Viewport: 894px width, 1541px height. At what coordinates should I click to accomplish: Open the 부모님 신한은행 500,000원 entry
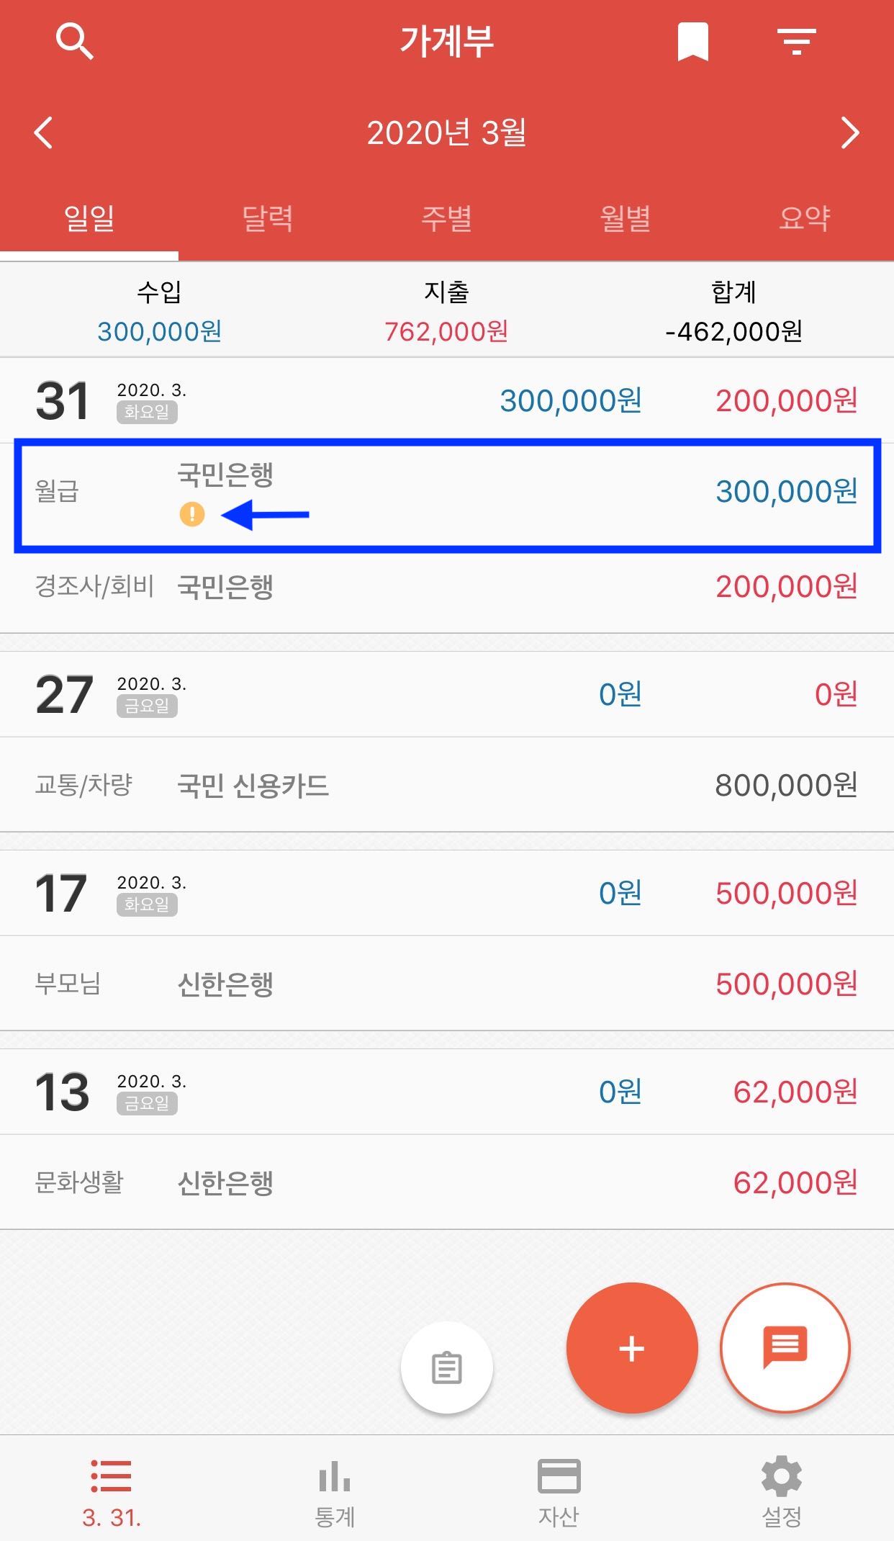pyautogui.click(x=447, y=984)
